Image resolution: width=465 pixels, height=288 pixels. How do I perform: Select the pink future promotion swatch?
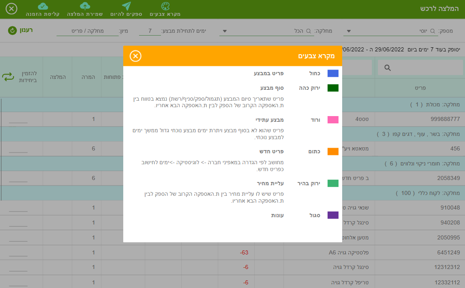point(333,120)
